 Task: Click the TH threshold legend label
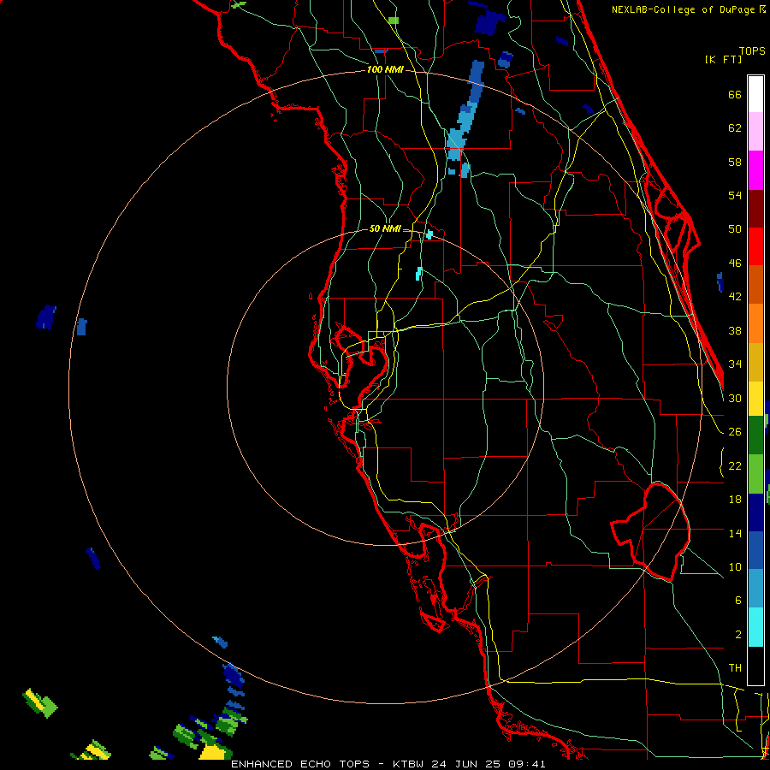coord(735,668)
